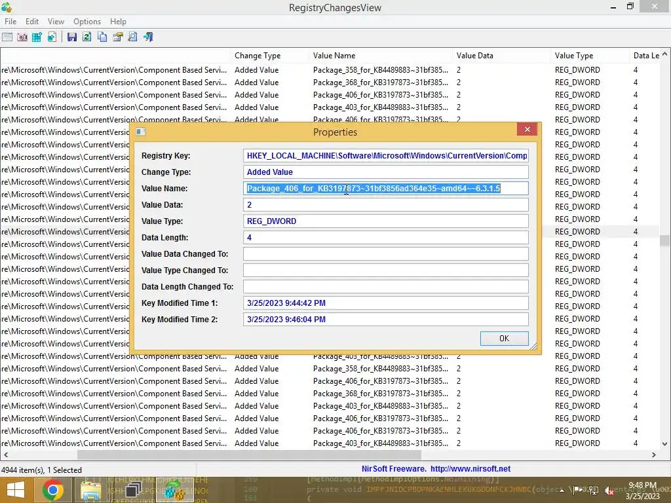Open the File menu
This screenshot has height=503, width=671.
(x=10, y=22)
